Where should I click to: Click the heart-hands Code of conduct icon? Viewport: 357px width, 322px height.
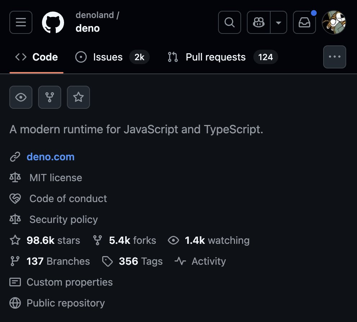point(15,198)
